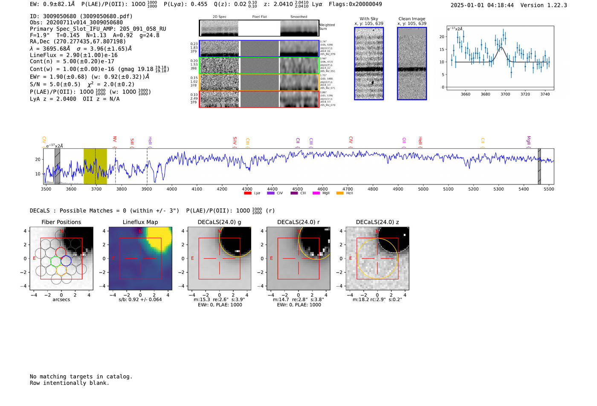
Task: Click the 'Cont(n) = 5.00(±0.20)e-17' line
Action: pyautogui.click(x=72, y=61)
